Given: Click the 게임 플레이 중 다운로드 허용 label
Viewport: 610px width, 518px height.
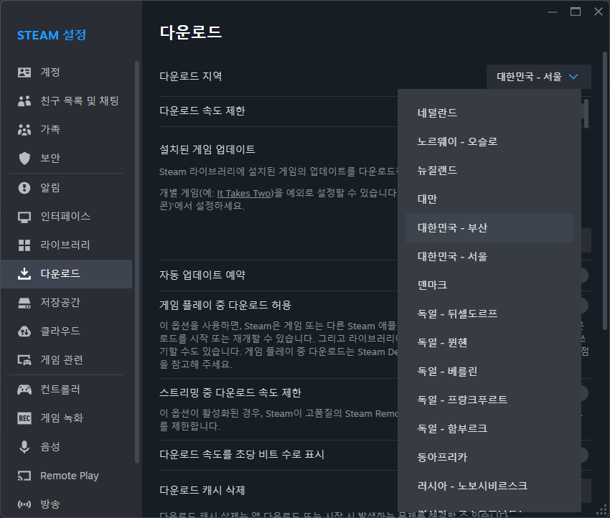Looking at the screenshot, I should [225, 306].
